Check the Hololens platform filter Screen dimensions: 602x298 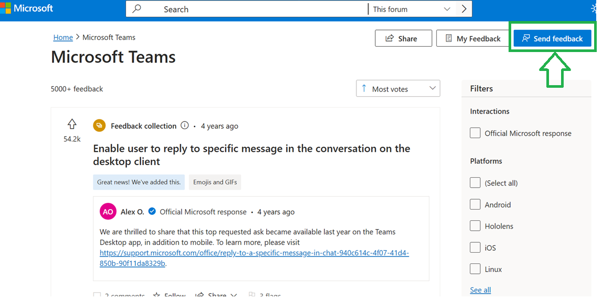(x=475, y=226)
